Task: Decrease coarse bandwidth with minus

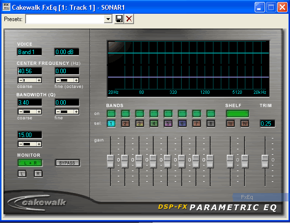Action: pyautogui.click(x=21, y=111)
